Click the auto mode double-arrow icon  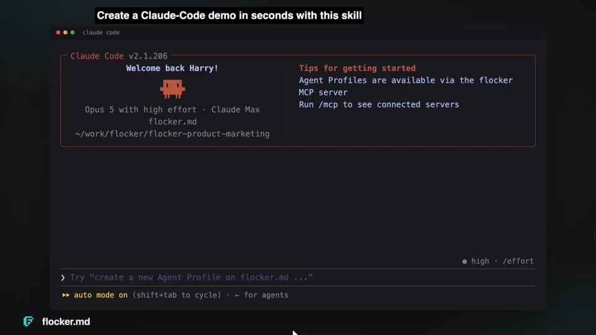(66, 295)
